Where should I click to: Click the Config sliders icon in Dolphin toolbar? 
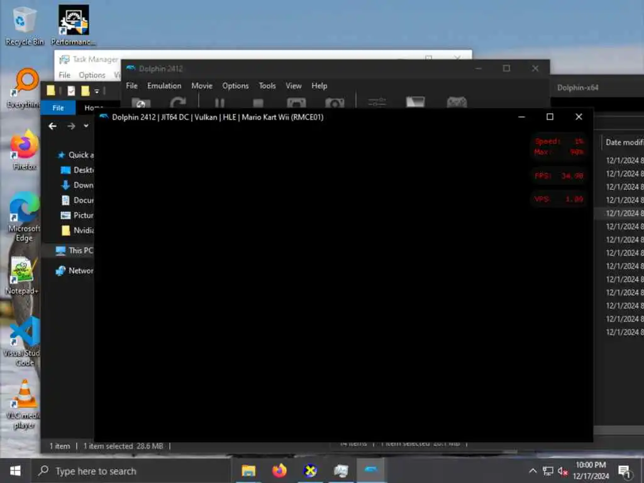click(x=377, y=103)
